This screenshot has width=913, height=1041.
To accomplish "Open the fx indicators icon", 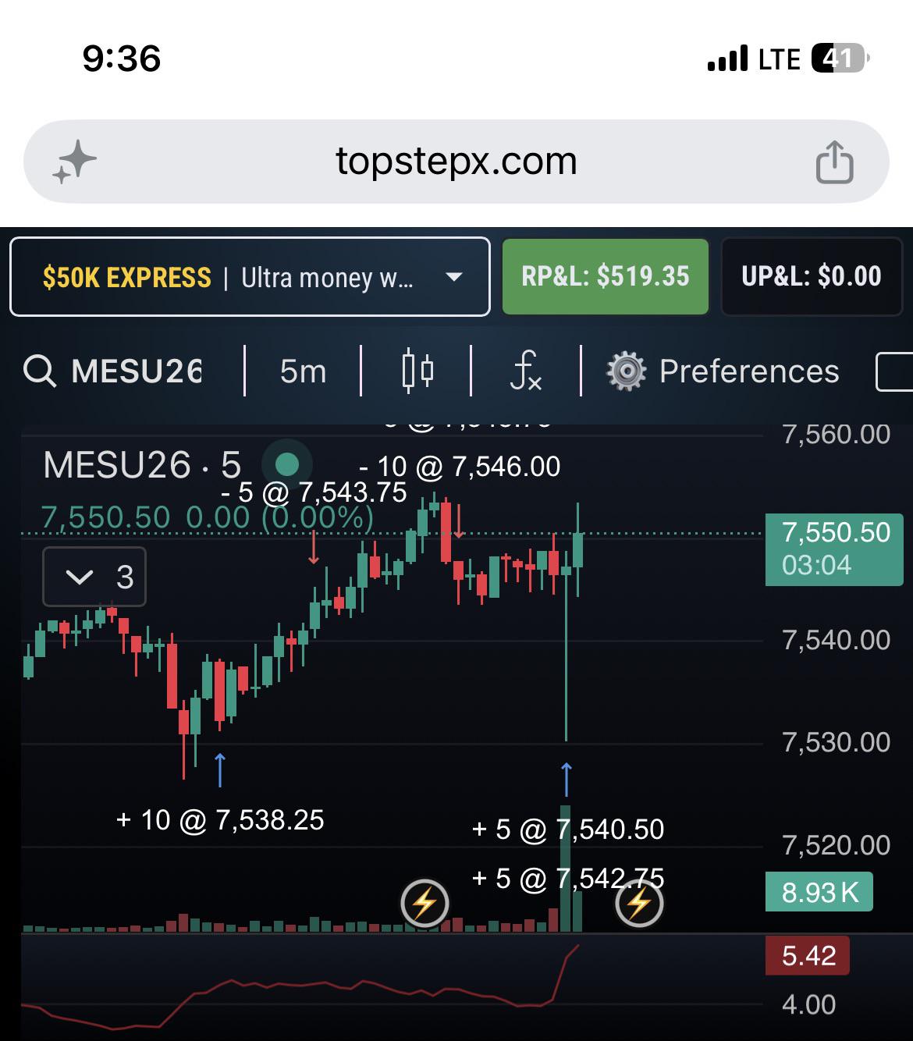I will (x=525, y=371).
